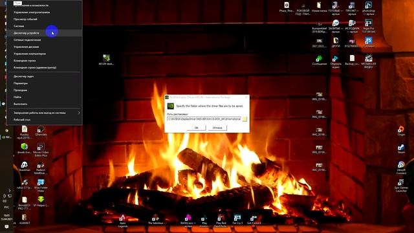
Task: Select the NVIDIA driver installer desktop icon
Action: pyautogui.click(x=106, y=60)
